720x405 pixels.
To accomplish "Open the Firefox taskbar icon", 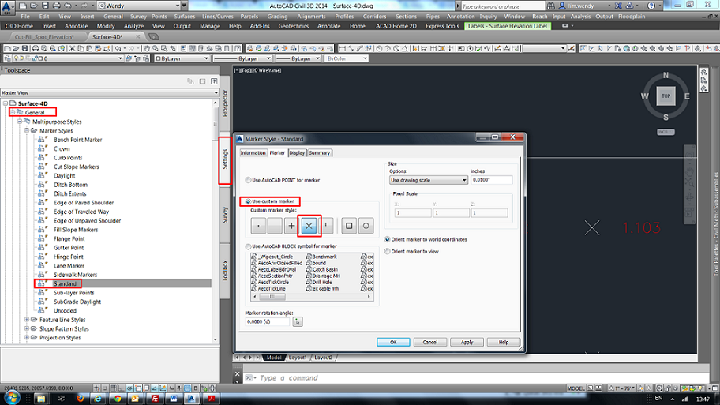I will click(x=80, y=398).
